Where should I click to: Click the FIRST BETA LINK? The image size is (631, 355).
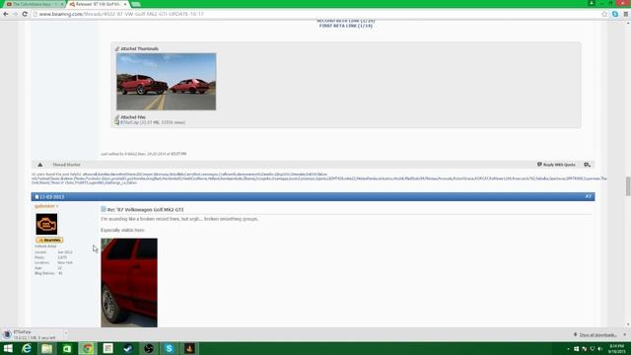pyautogui.click(x=346, y=26)
